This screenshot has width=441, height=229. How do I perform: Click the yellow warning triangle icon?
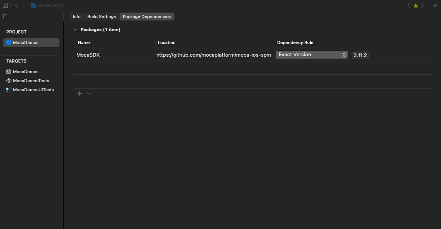pyautogui.click(x=415, y=6)
